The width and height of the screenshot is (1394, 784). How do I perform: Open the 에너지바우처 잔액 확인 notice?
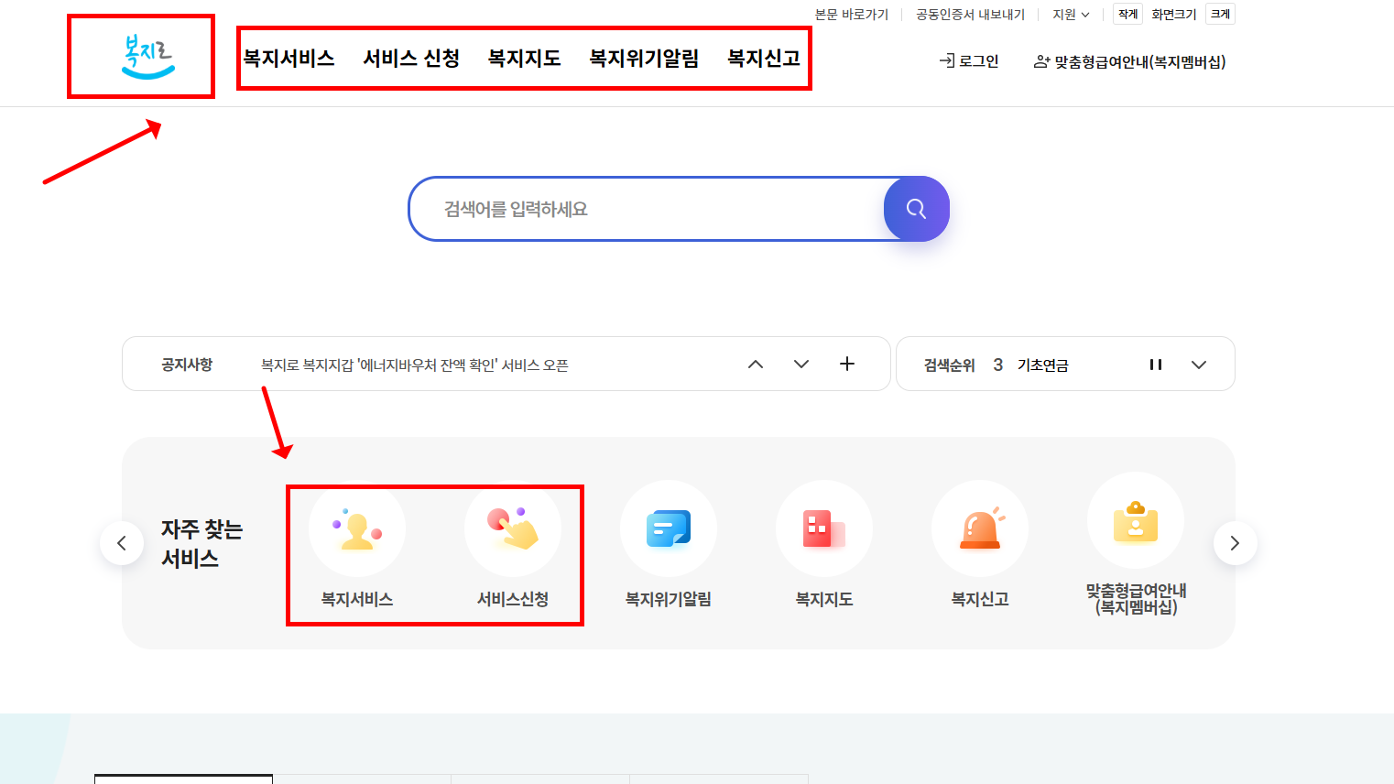click(x=414, y=365)
